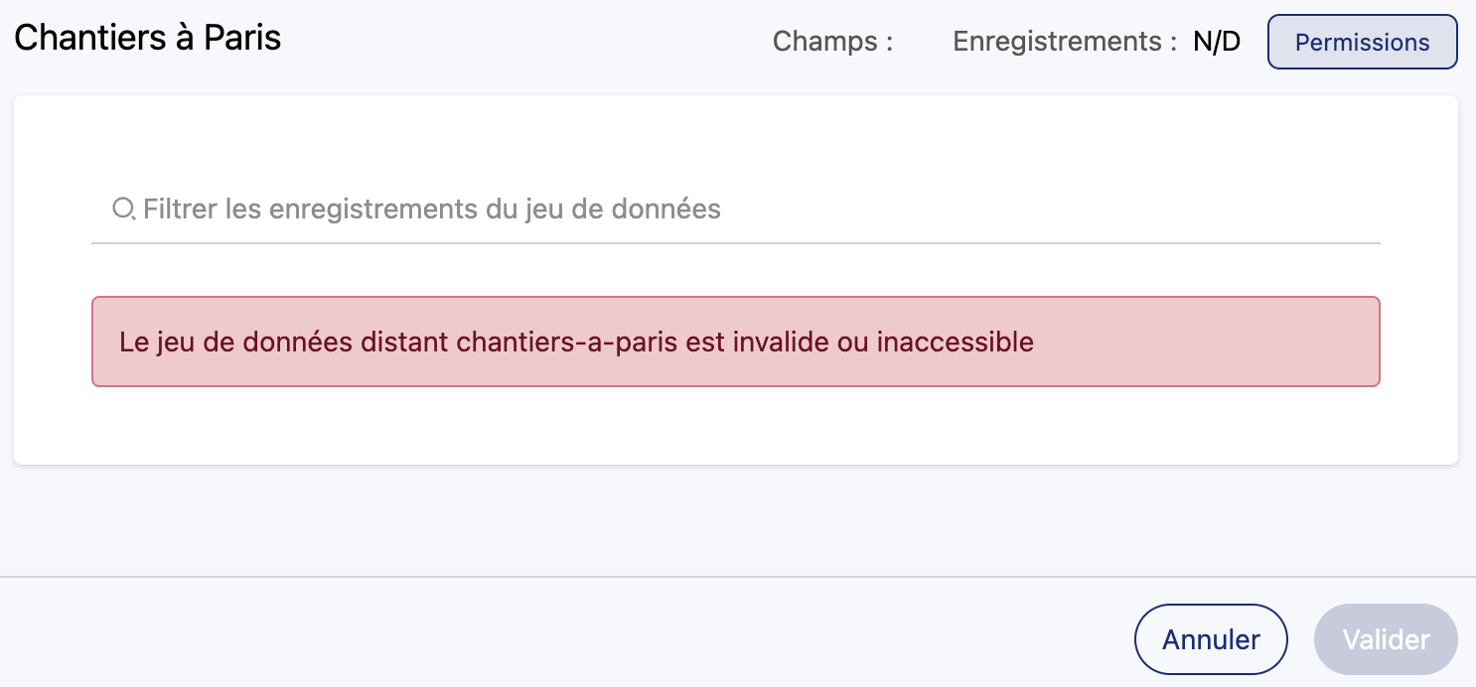
Task: Click the 'N/D' records count value
Action: (x=1217, y=43)
